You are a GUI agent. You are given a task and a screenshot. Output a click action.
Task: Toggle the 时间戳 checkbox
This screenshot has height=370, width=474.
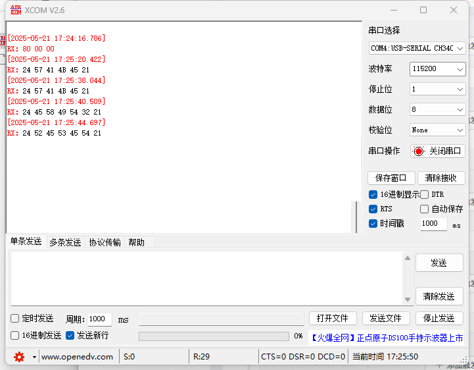pyautogui.click(x=373, y=224)
